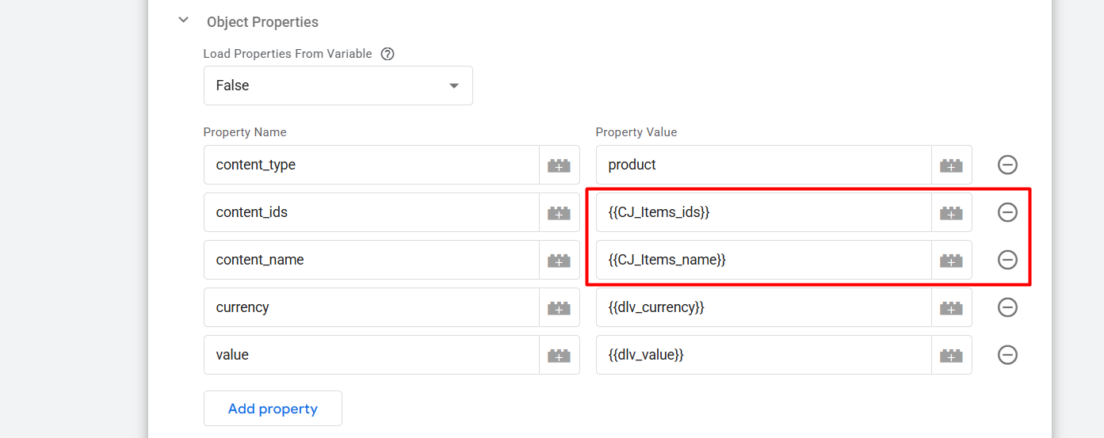Open variable picker for {{CJ_Items_ids}} value
1104x438 pixels.
[951, 212]
